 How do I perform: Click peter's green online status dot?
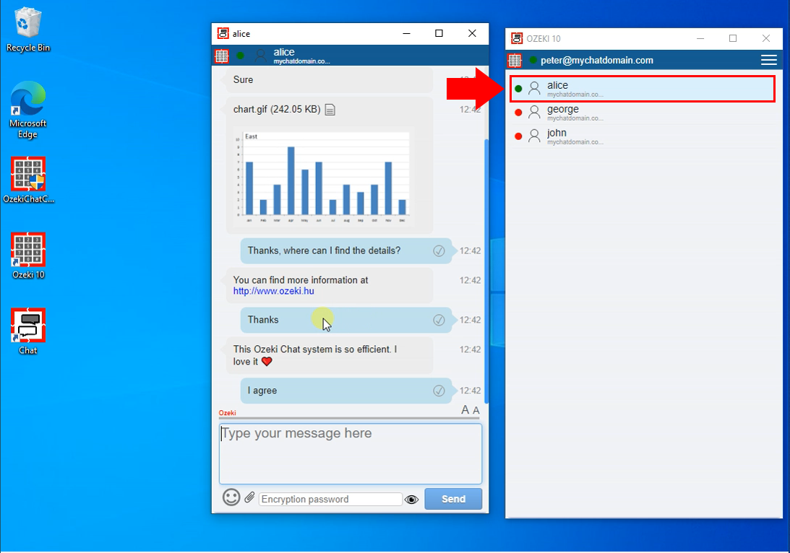click(533, 60)
